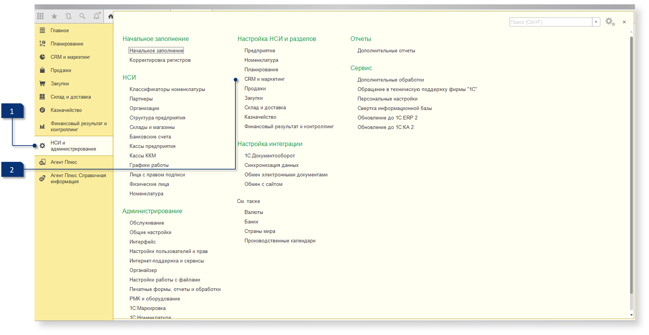Viewport: 649px width, 335px height.
Task: Open Валюты
Action: (254, 212)
